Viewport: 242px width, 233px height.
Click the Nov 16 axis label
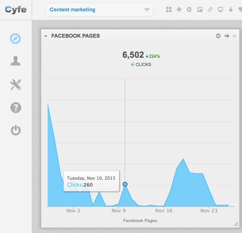click(164, 211)
